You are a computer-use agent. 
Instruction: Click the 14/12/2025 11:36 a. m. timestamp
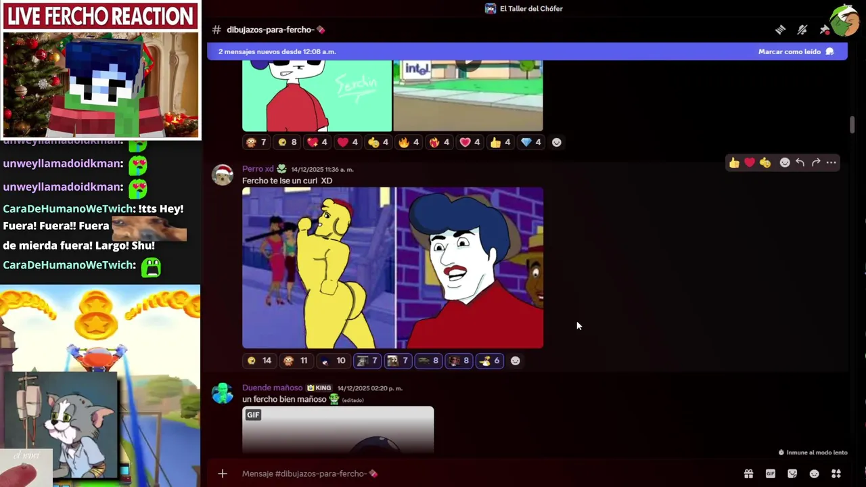322,169
